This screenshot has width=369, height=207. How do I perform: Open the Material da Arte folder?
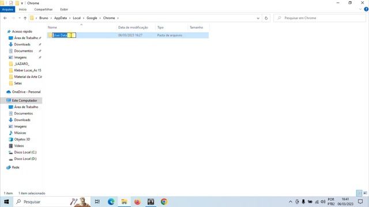click(x=28, y=76)
